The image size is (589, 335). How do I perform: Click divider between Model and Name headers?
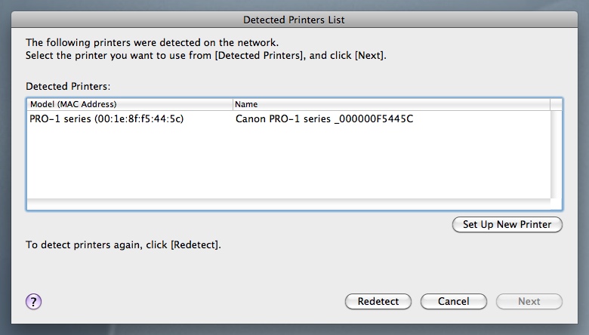coord(233,104)
